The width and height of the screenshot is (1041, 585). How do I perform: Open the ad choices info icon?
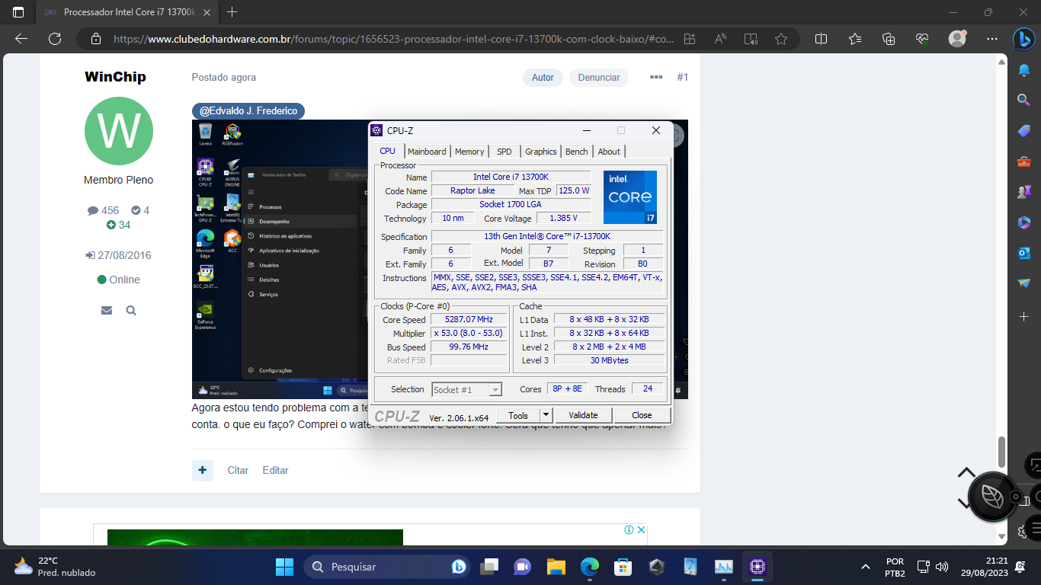tap(629, 530)
